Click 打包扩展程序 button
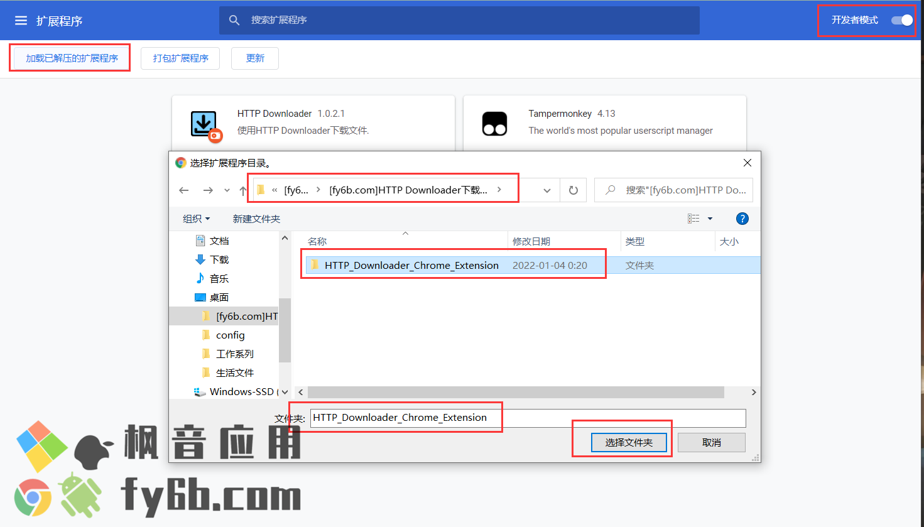The width and height of the screenshot is (924, 527). [x=180, y=58]
